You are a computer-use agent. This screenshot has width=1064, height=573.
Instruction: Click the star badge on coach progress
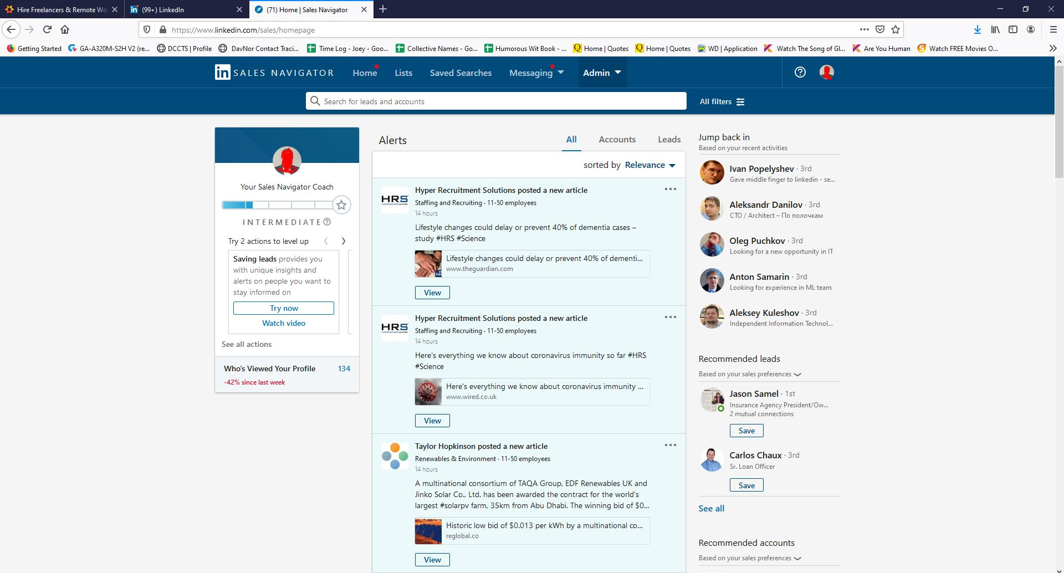pos(341,205)
